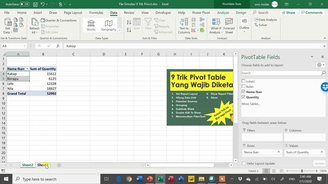Click the search magnifier in fields pane
The image size is (328, 184).
(x=323, y=73)
